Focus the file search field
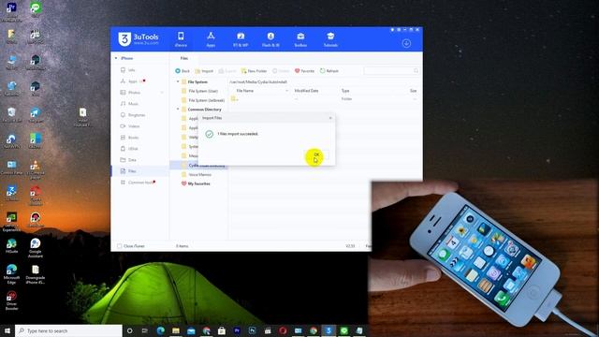 point(391,71)
